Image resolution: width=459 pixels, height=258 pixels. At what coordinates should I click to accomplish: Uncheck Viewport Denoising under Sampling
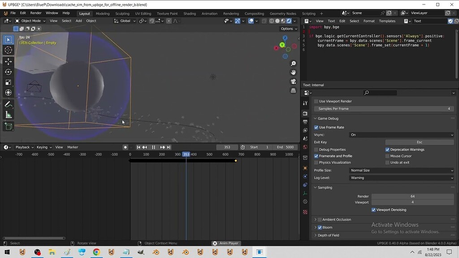[373, 210]
